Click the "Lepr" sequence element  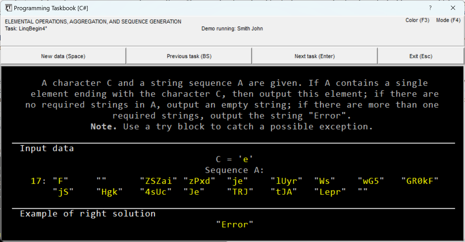pyautogui.click(x=330, y=192)
